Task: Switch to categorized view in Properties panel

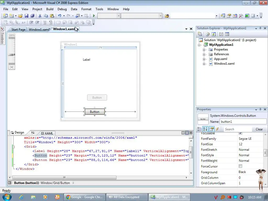Action: pos(199,129)
